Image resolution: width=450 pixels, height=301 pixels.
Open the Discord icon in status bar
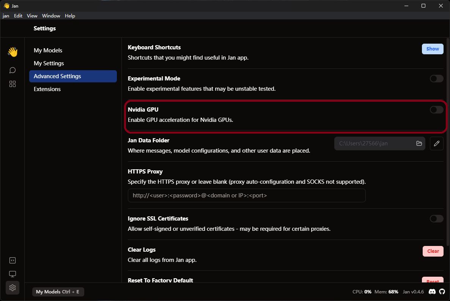click(x=432, y=292)
